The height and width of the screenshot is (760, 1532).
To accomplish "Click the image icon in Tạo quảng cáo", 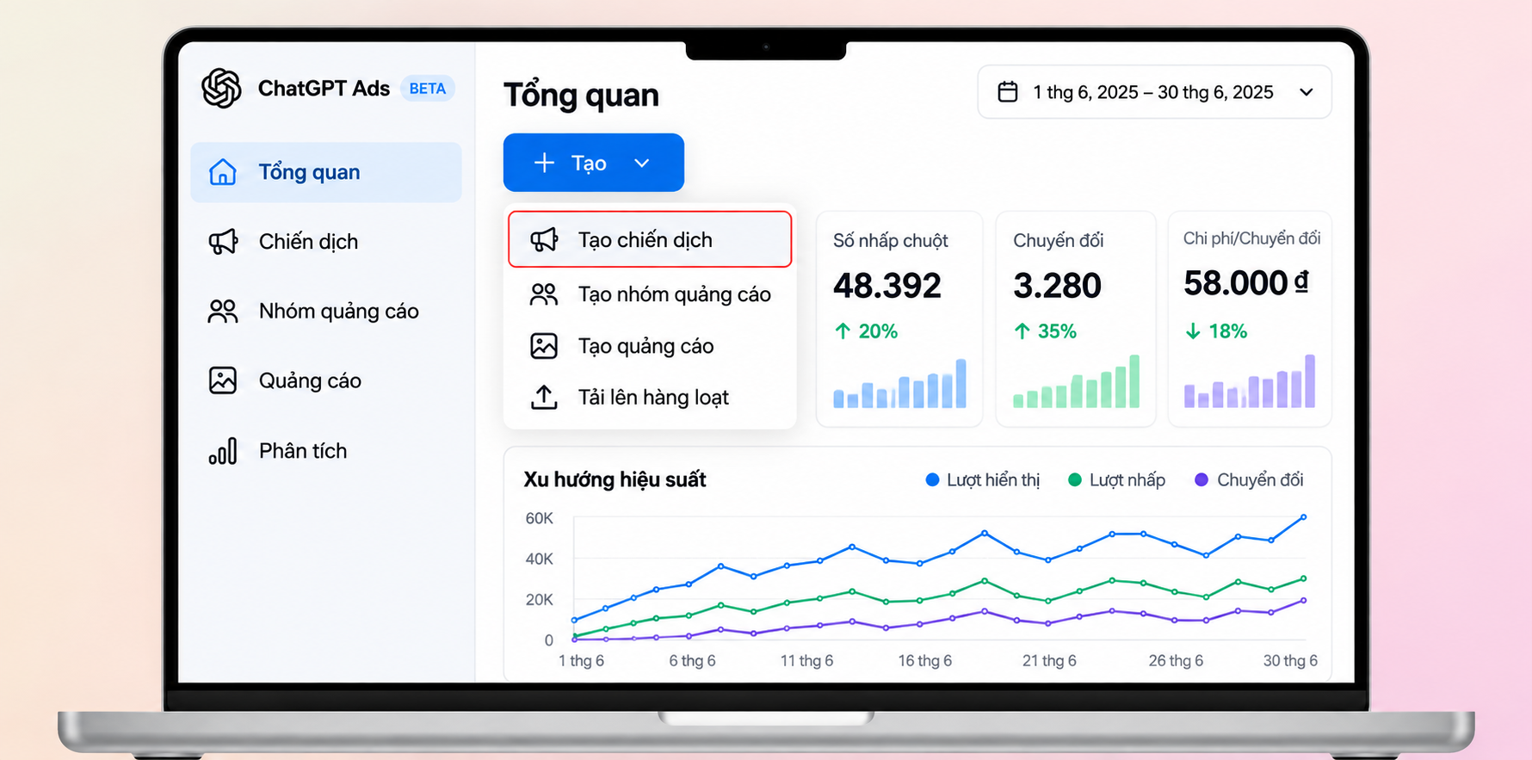I will 544,346.
